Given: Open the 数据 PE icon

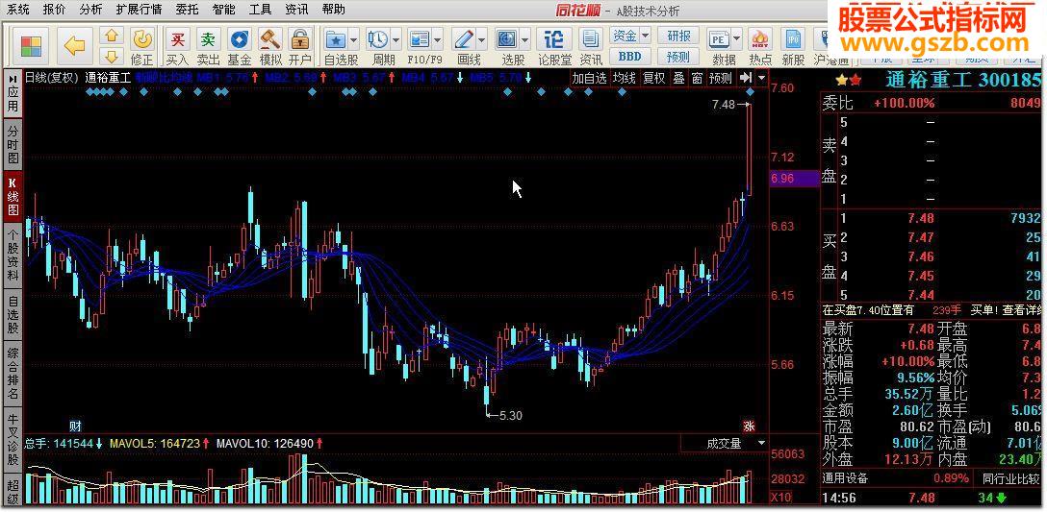Looking at the screenshot, I should click(719, 39).
